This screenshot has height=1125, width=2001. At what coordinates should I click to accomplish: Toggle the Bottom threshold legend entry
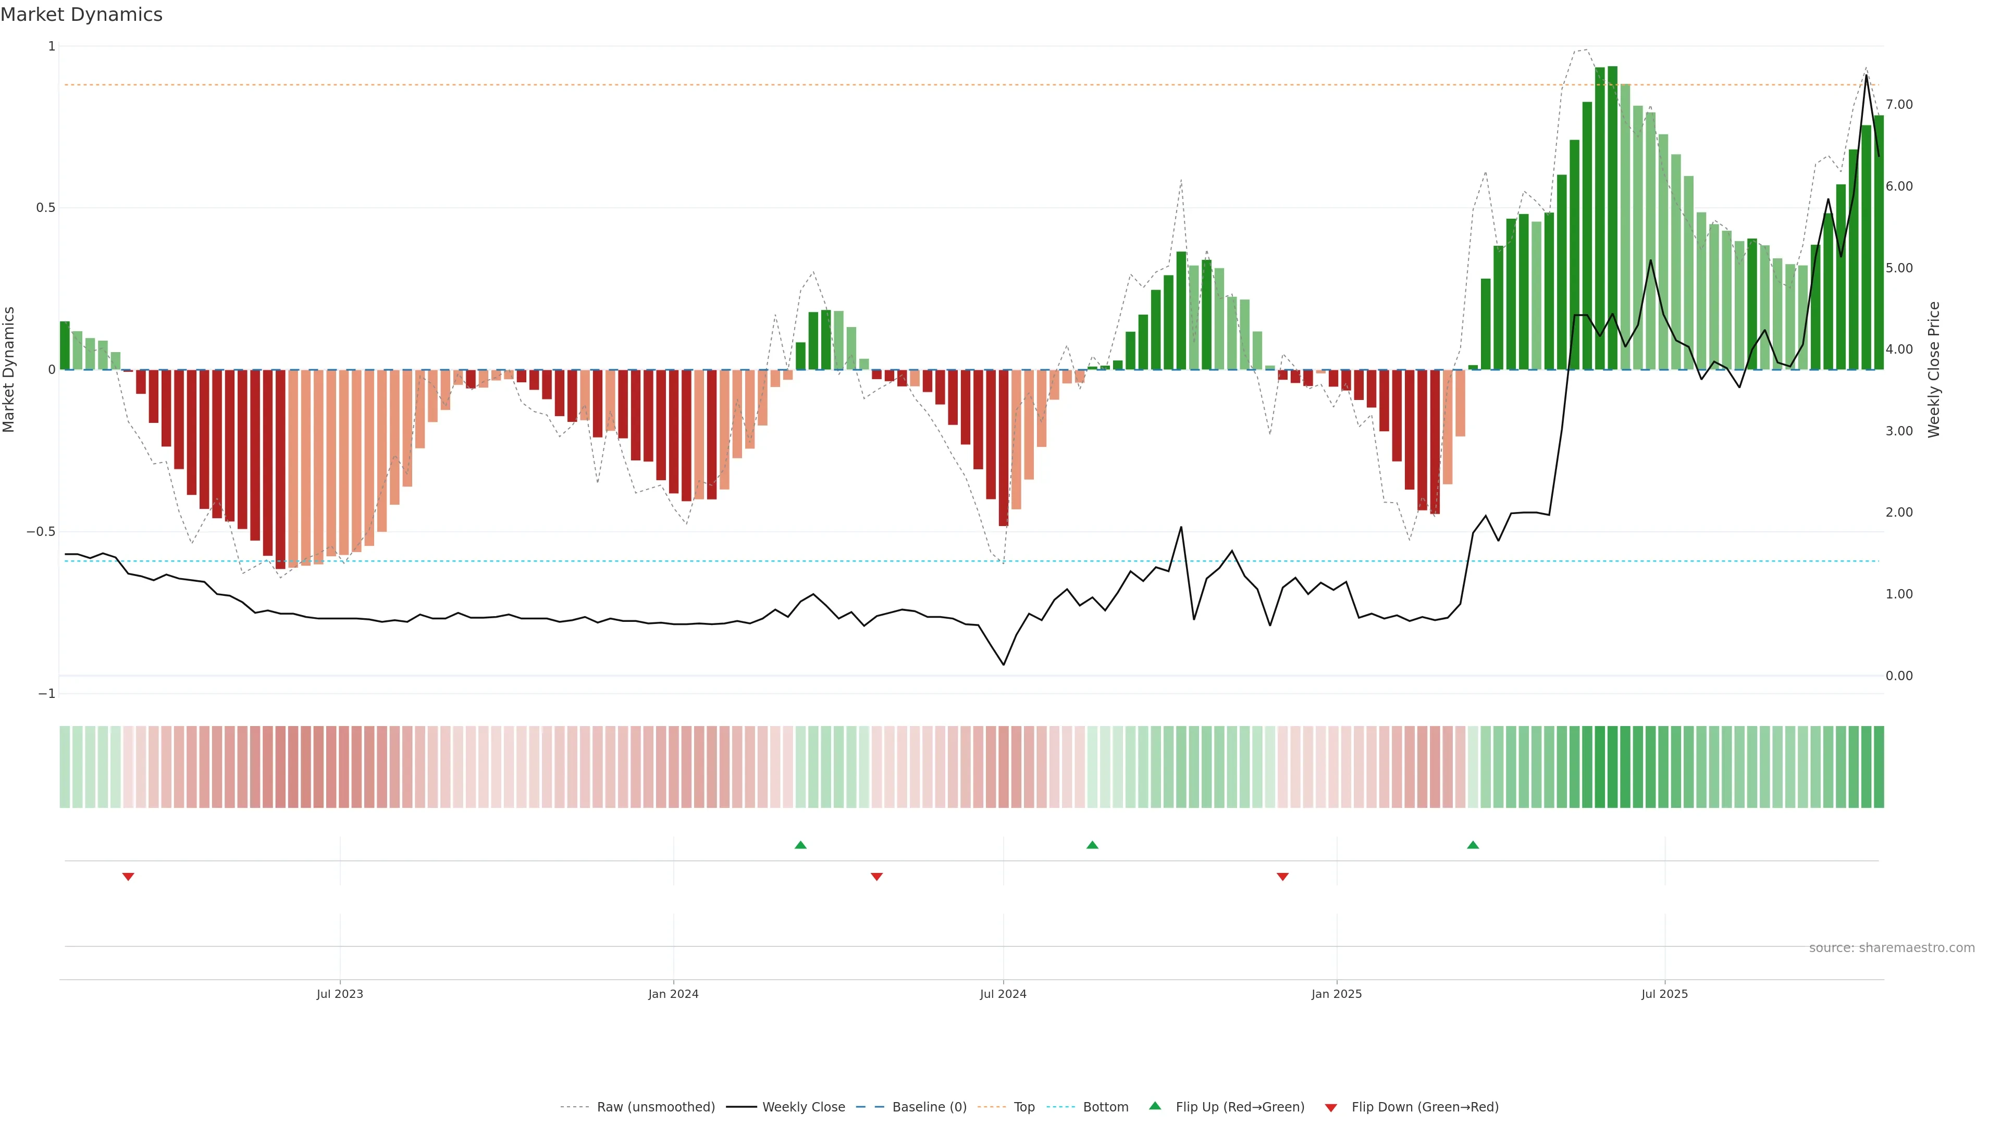tap(1105, 1107)
